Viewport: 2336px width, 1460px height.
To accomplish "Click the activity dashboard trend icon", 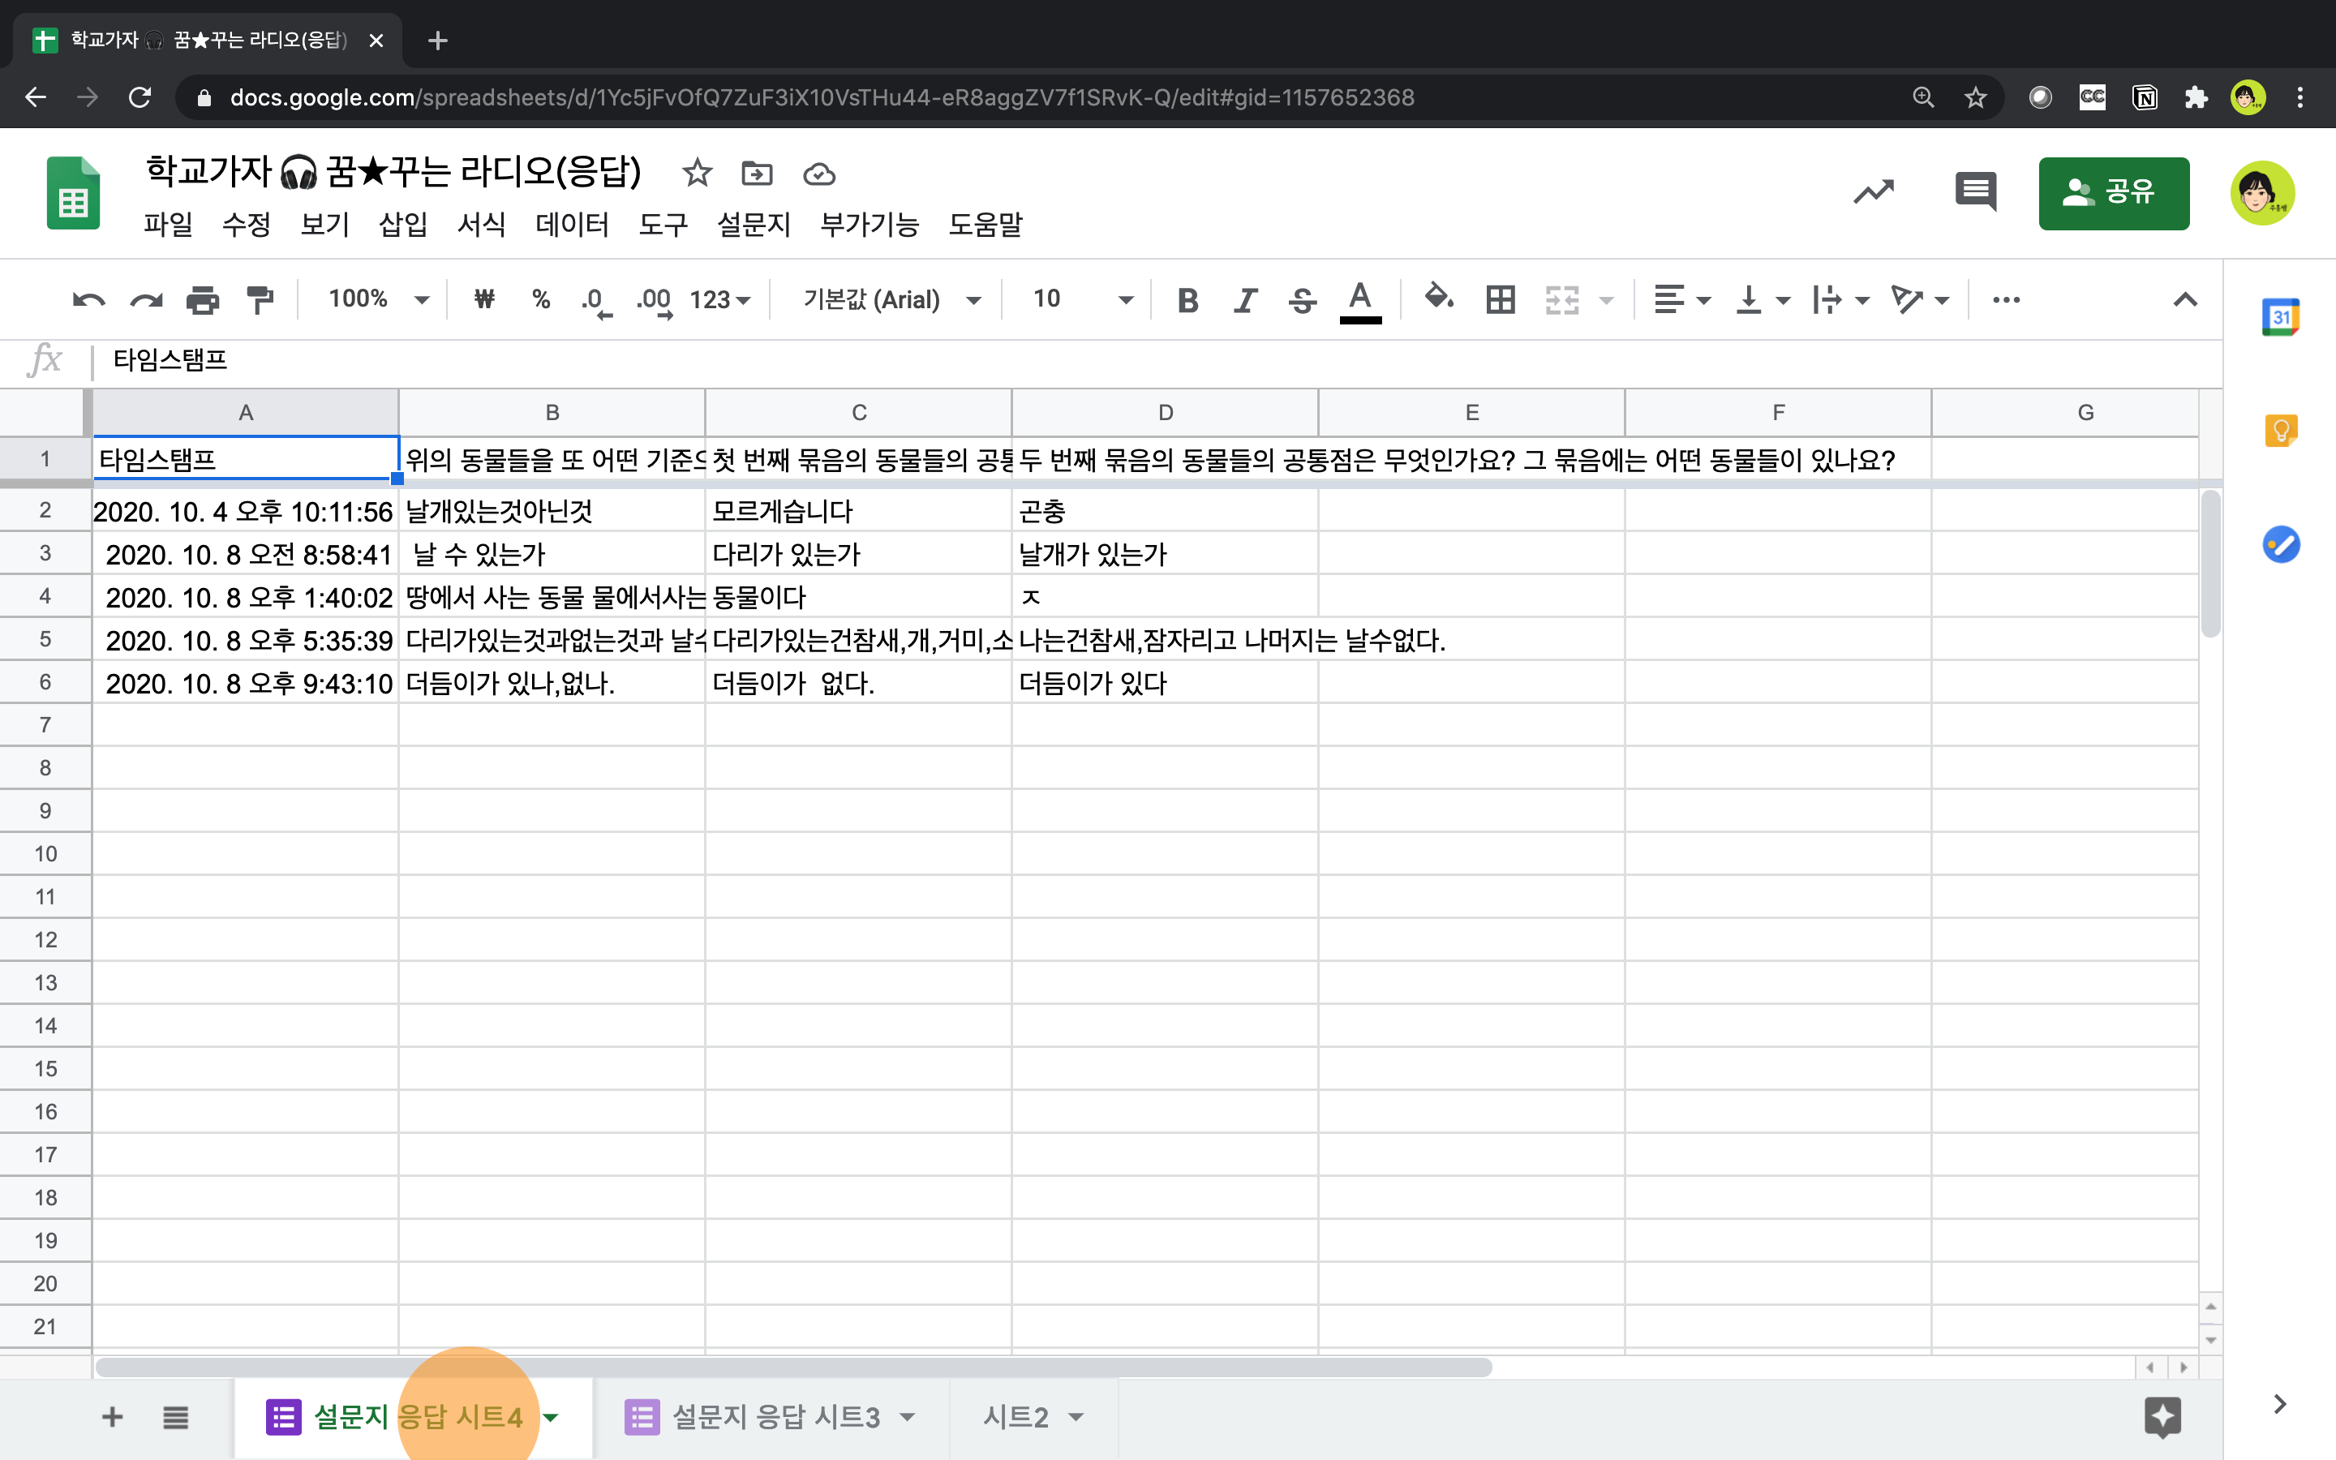I will pyautogui.click(x=1873, y=192).
